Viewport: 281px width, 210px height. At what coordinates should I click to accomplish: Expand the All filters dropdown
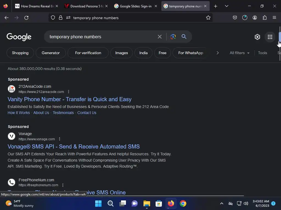pos(239,53)
